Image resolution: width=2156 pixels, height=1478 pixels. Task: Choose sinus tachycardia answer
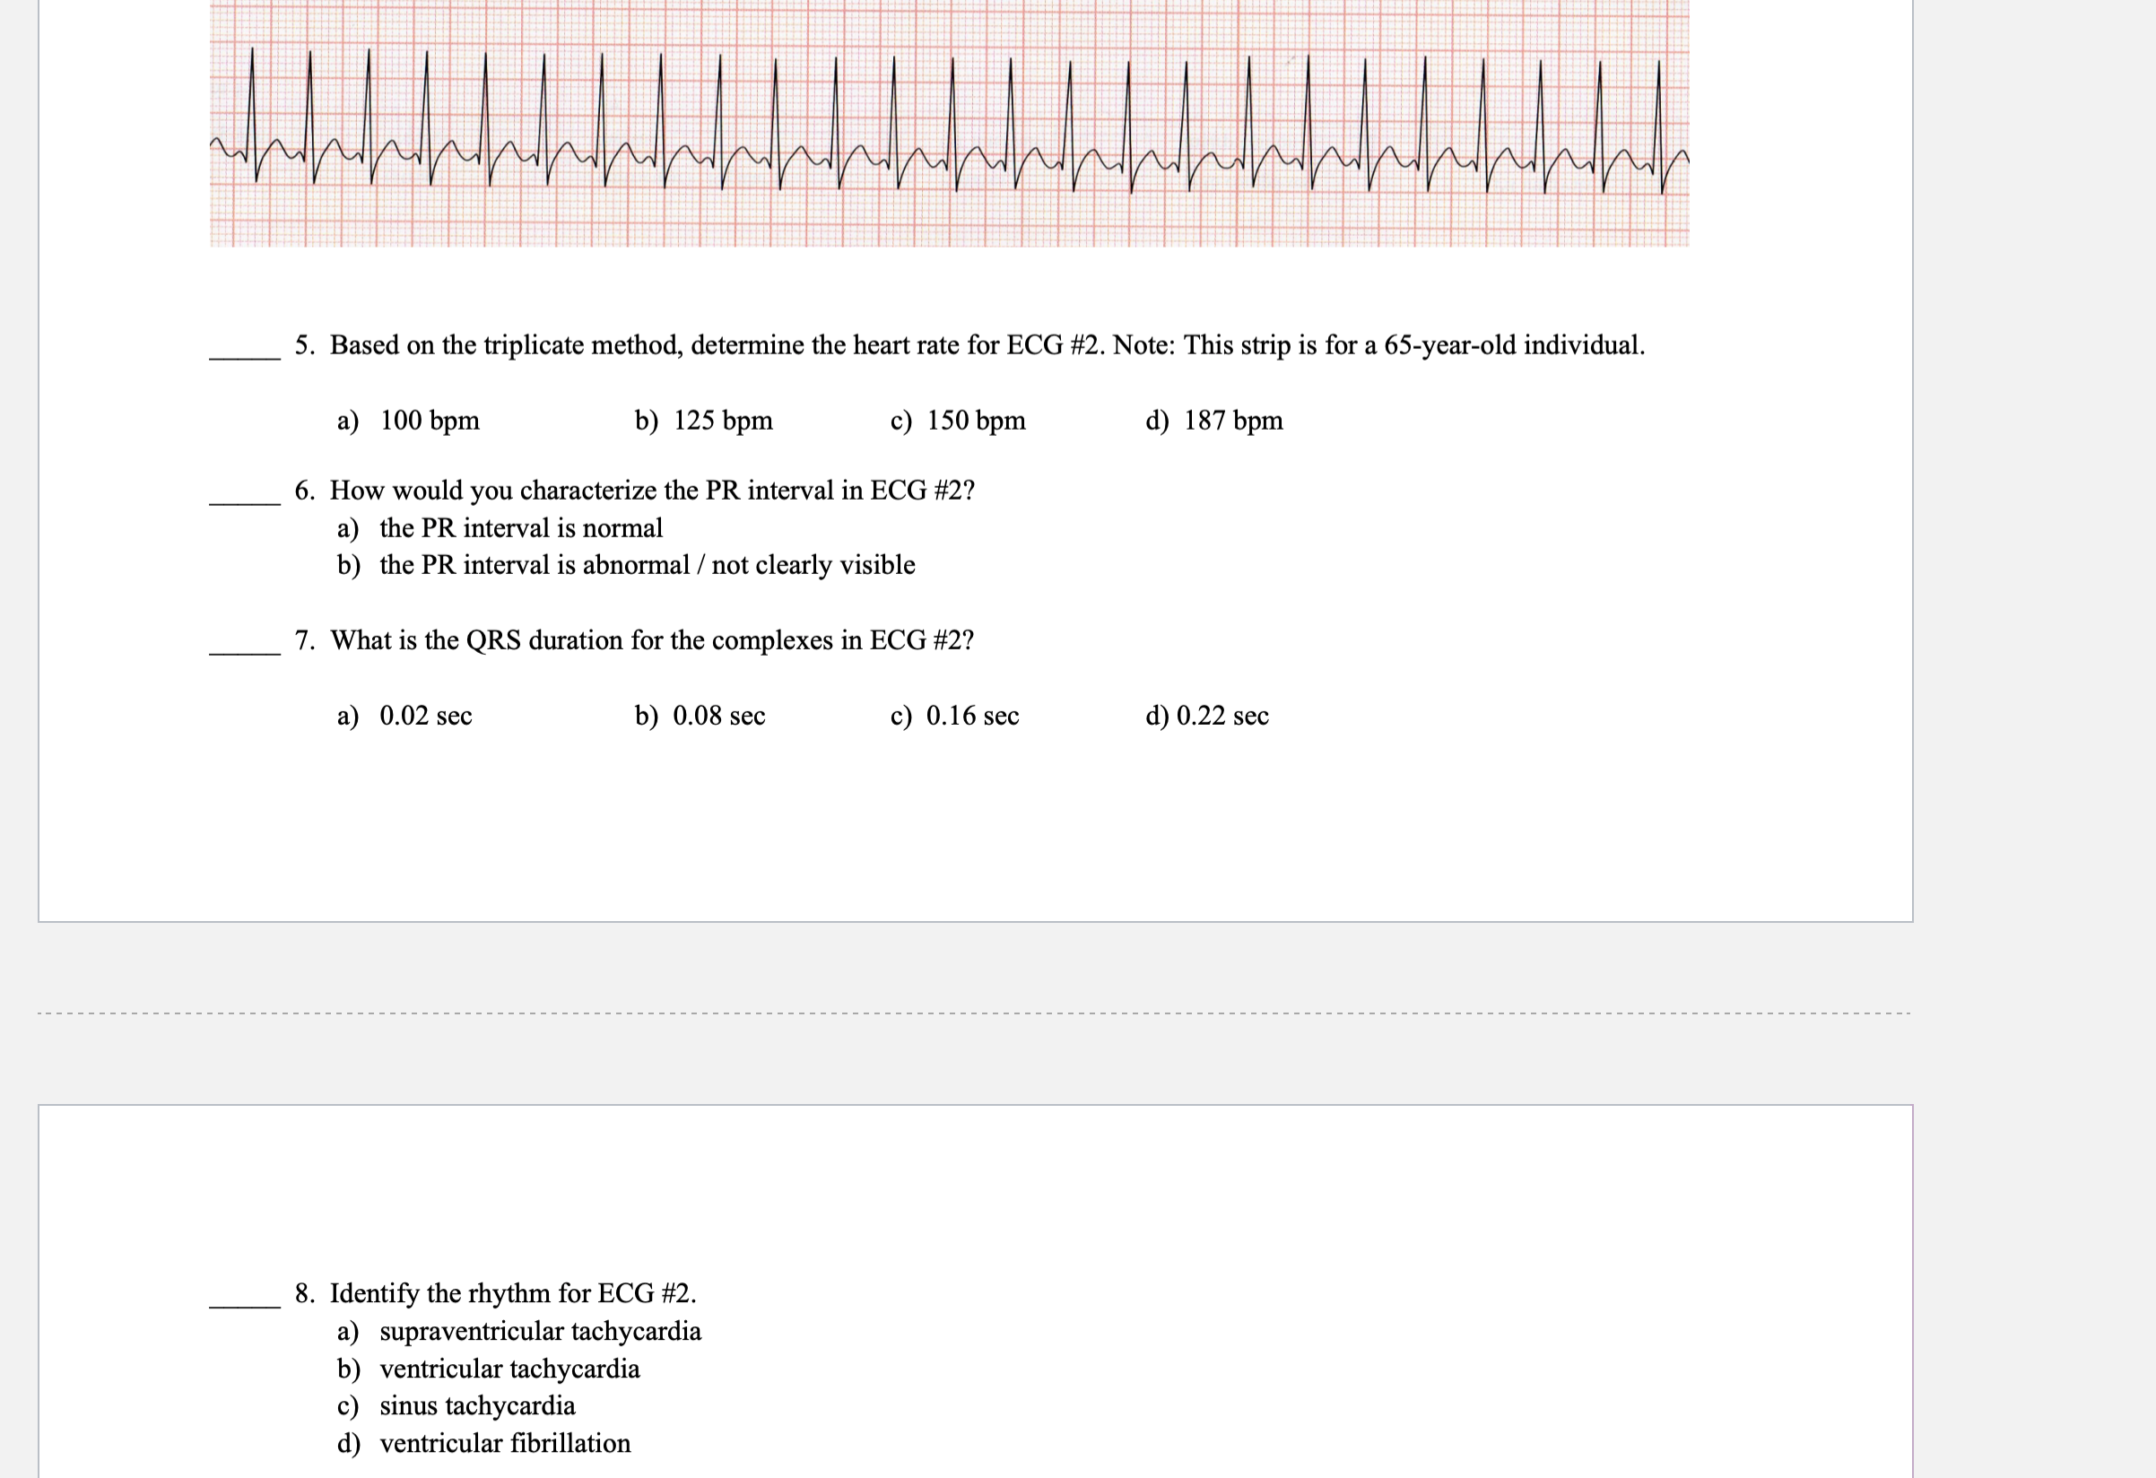(x=456, y=1405)
